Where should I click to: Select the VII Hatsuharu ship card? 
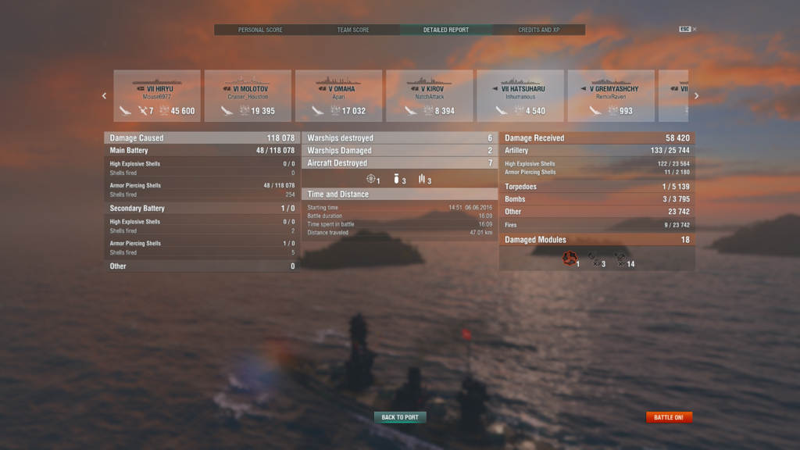click(x=520, y=96)
